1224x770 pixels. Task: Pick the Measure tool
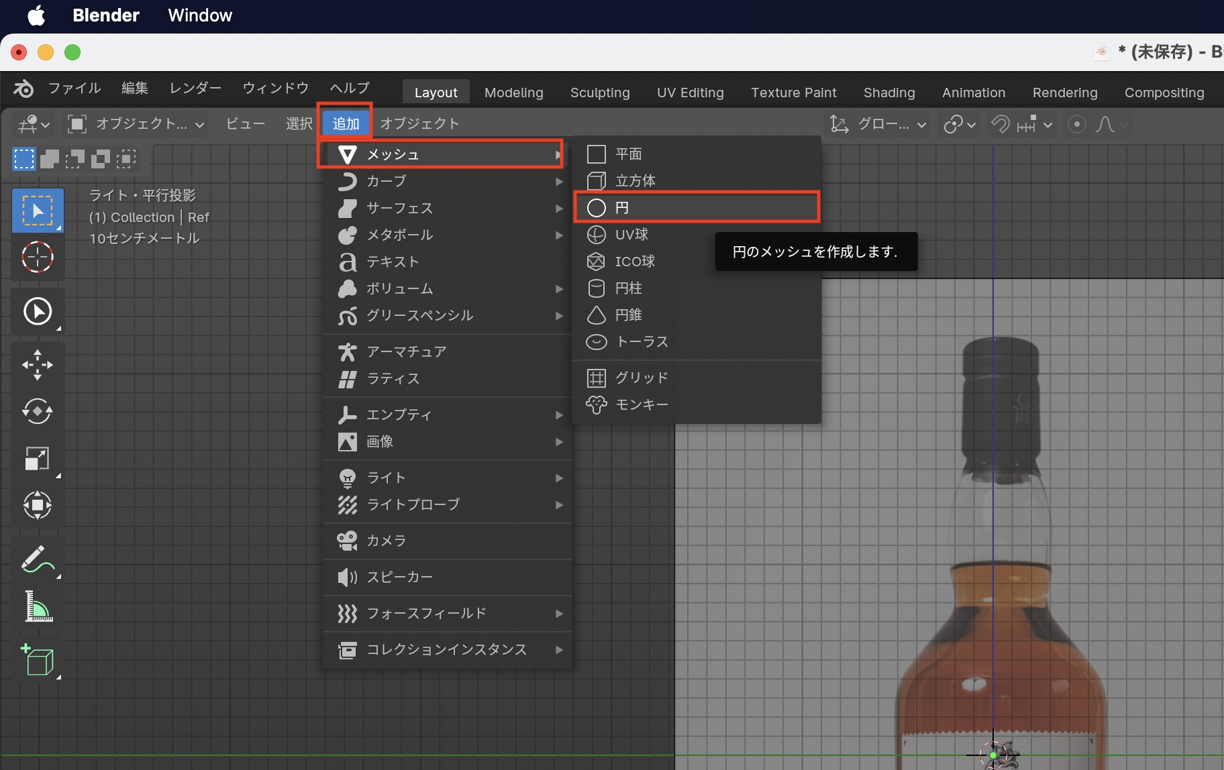click(38, 607)
